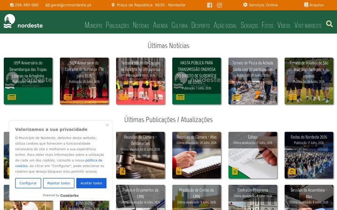
Task: Open the Município menu
Action: pos(93,25)
